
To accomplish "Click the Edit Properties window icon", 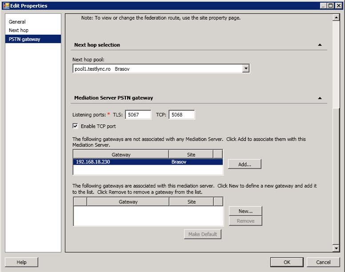I will click(x=6, y=6).
